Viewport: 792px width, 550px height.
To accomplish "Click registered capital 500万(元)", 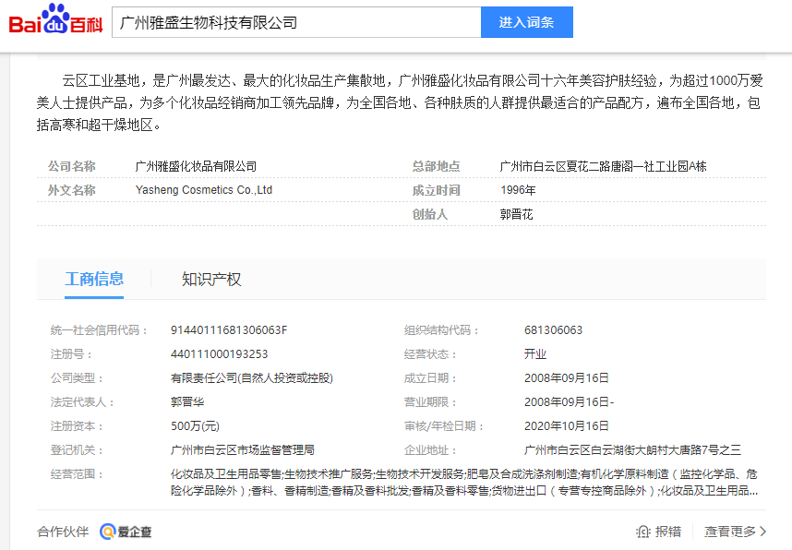I will point(195,426).
